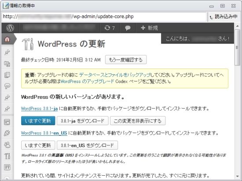Click the 最終チェック日時 timestamp text
The width and height of the screenshot is (242, 181).
pyautogui.click(x=61, y=60)
